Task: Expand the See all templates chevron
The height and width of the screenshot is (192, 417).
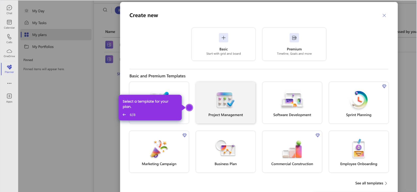Action: click(386, 183)
